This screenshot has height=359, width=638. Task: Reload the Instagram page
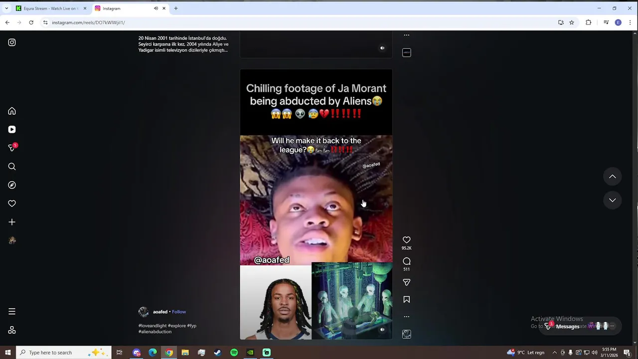point(31,22)
